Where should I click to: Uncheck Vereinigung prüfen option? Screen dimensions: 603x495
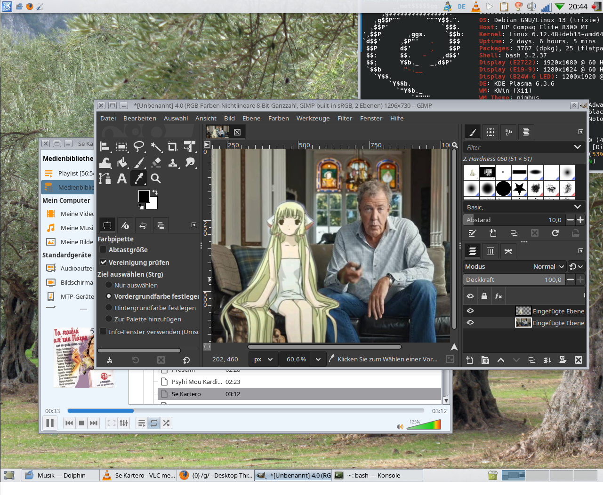103,262
